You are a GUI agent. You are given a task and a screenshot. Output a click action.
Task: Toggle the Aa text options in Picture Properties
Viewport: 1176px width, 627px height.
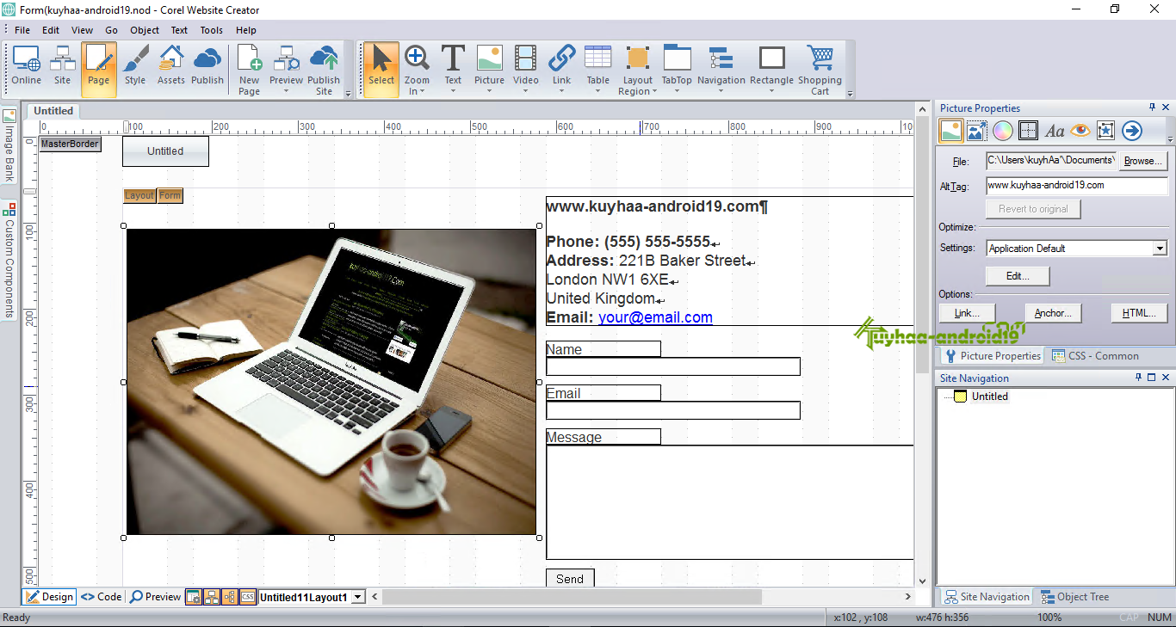pos(1055,130)
